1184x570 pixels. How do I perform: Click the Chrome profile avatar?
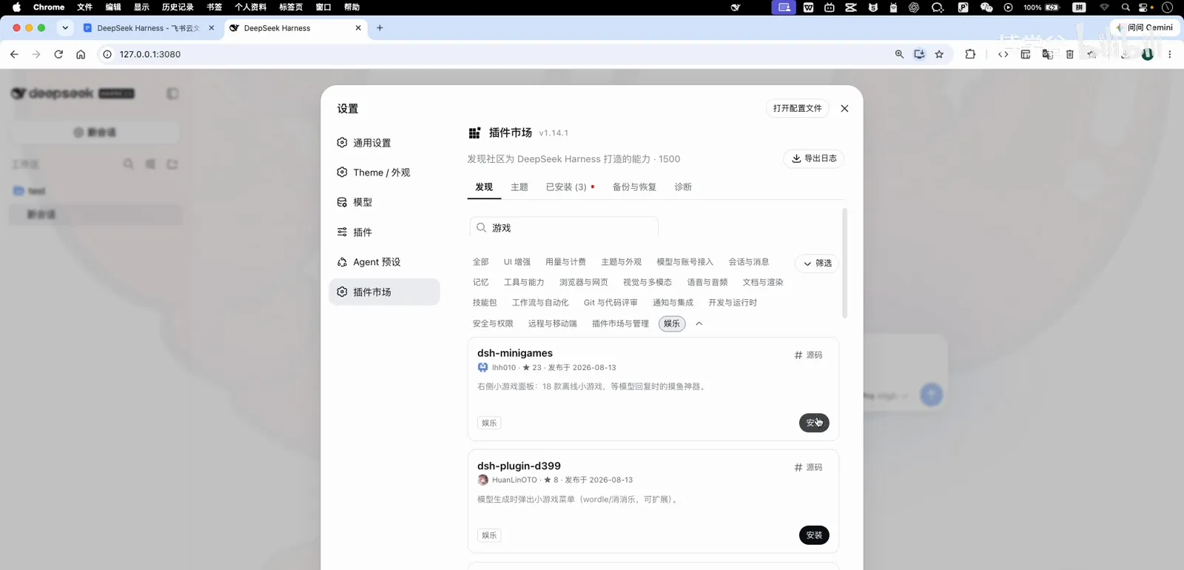click(1148, 54)
